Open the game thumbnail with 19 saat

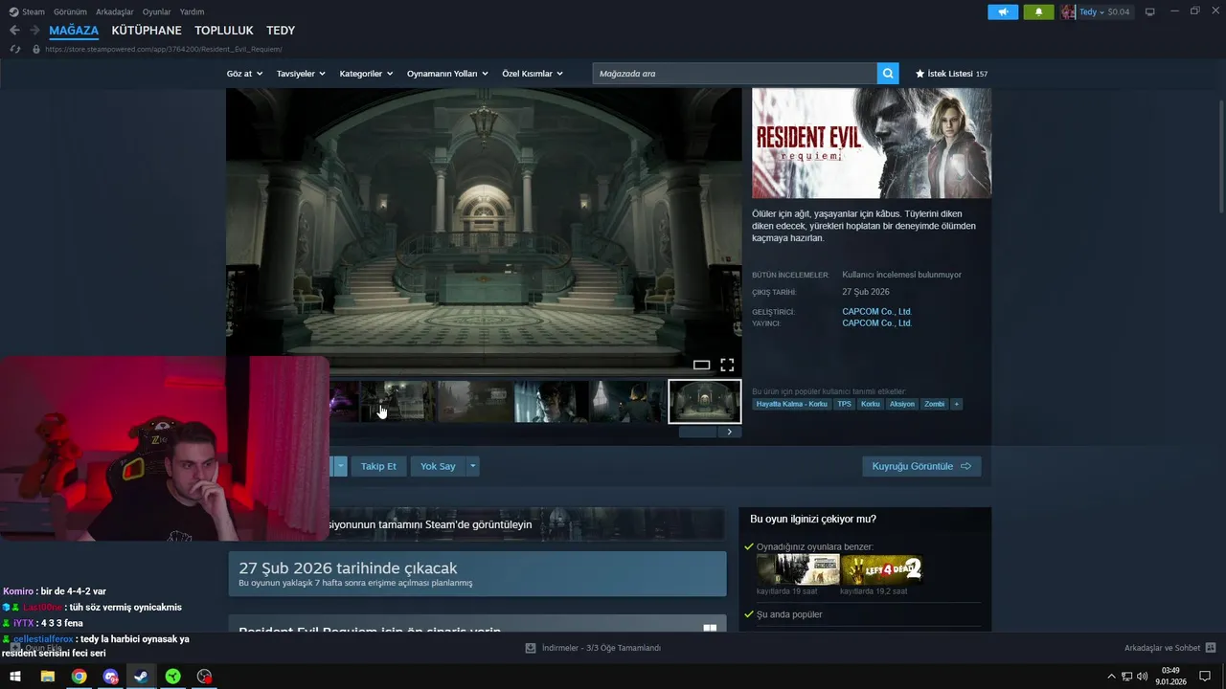pyautogui.click(x=798, y=569)
